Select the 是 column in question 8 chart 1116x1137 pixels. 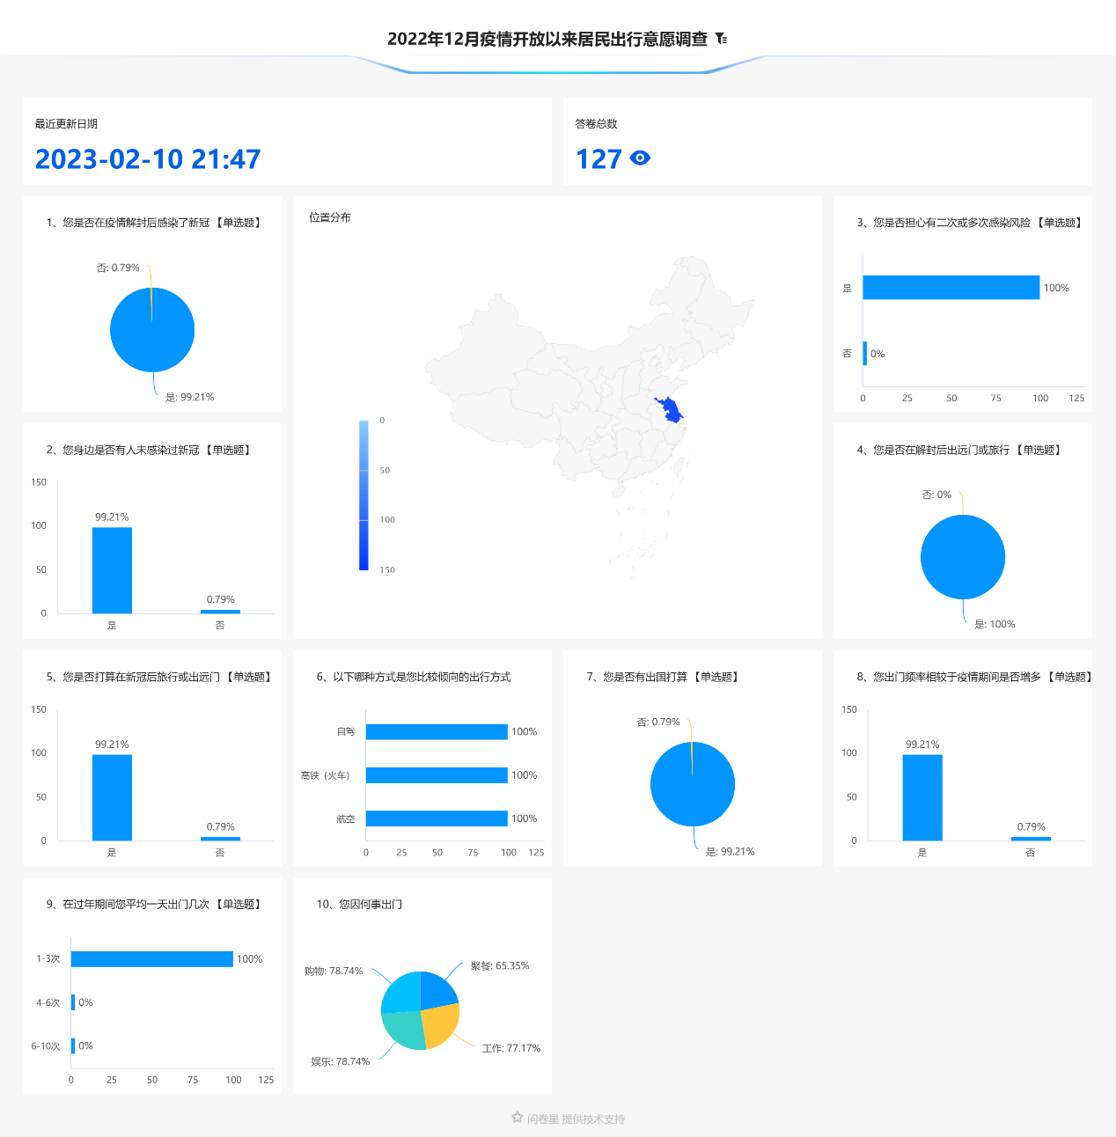(x=922, y=797)
